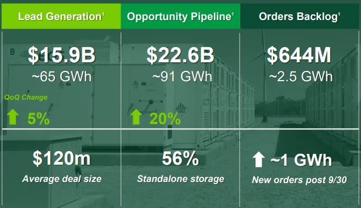Click the ~2.5 GWh text
Image resolution: width=361 pixels, height=208 pixels.
pos(301,76)
